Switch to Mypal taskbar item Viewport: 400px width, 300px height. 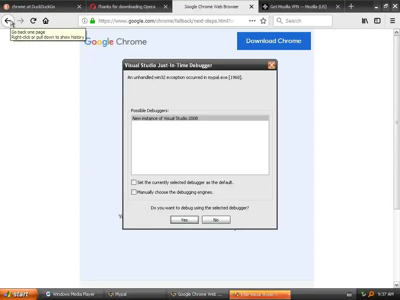point(135,294)
